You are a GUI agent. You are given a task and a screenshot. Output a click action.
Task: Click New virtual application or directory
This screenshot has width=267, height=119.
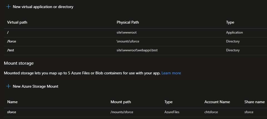[x=43, y=7]
